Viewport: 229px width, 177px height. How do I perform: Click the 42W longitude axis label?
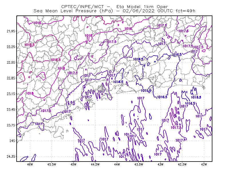click(x=204, y=164)
